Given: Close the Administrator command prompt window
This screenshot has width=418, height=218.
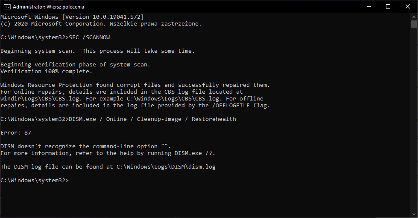Looking at the screenshot, I should [x=408, y=7].
